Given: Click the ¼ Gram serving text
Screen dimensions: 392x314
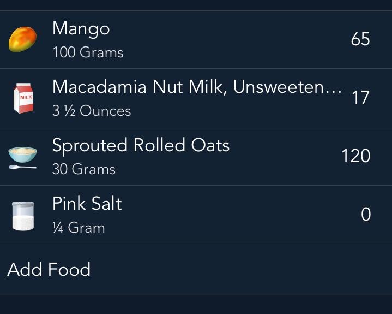Looking at the screenshot, I should pos(79,228).
